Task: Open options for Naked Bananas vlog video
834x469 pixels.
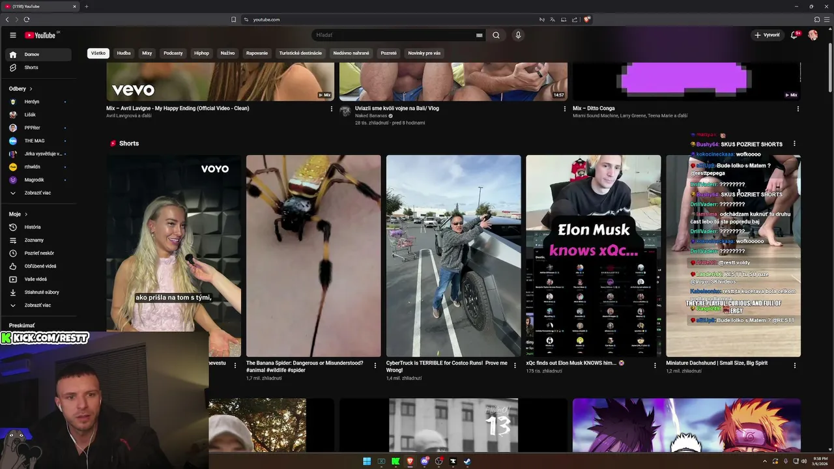Action: [564, 109]
